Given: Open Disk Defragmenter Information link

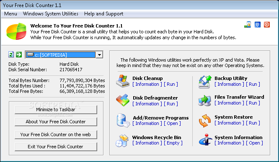Looking at the screenshot, I should (147, 104).
